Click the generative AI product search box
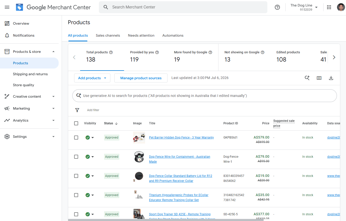This screenshot has height=221, width=346. [x=204, y=96]
